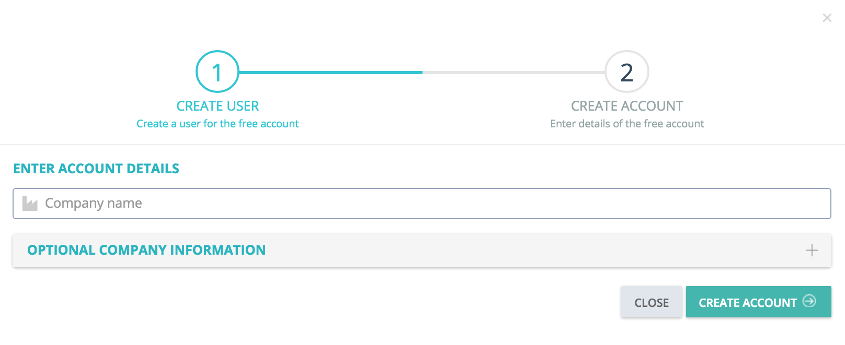Click the CLOSE button

652,302
